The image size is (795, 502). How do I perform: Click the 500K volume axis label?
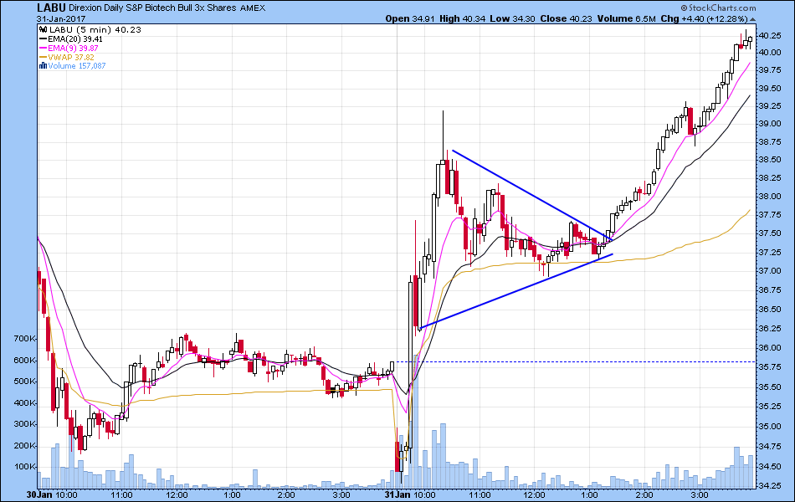point(25,382)
